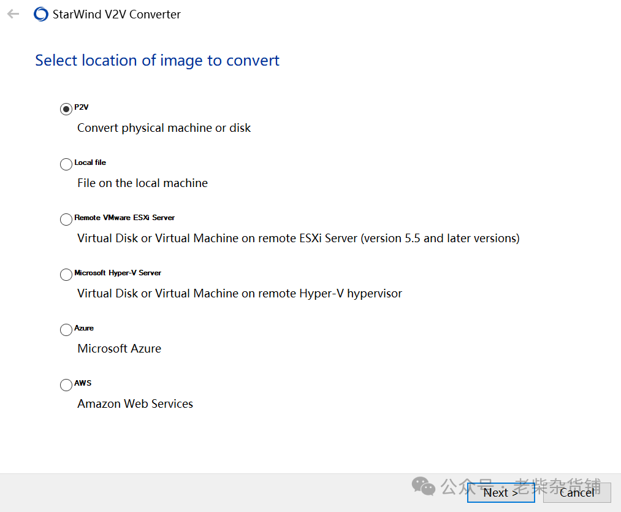
Task: Choose Microsoft Hyper-V Server radio button
Action: [66, 274]
